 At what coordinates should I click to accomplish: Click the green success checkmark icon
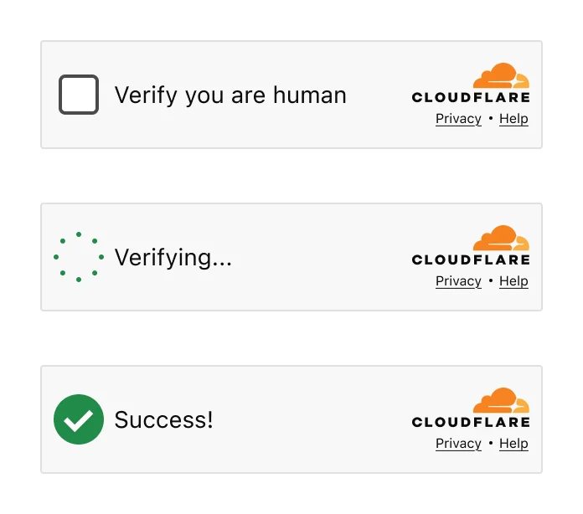79,419
